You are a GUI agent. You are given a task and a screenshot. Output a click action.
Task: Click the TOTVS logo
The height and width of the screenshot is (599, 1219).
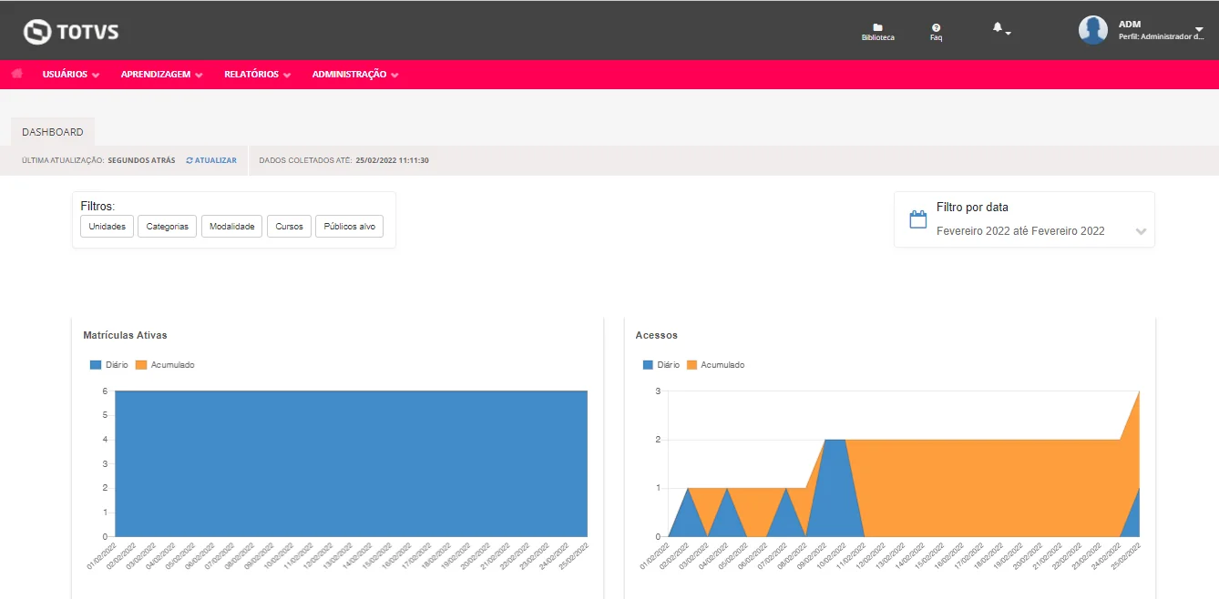coord(71,32)
